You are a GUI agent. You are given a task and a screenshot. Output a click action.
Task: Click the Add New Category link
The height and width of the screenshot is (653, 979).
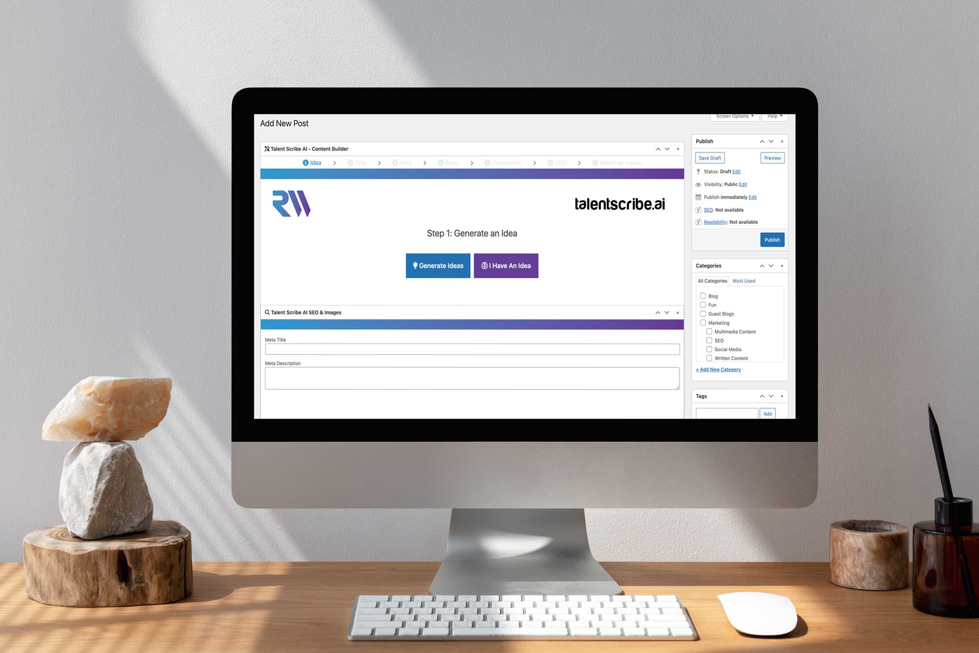tap(719, 369)
